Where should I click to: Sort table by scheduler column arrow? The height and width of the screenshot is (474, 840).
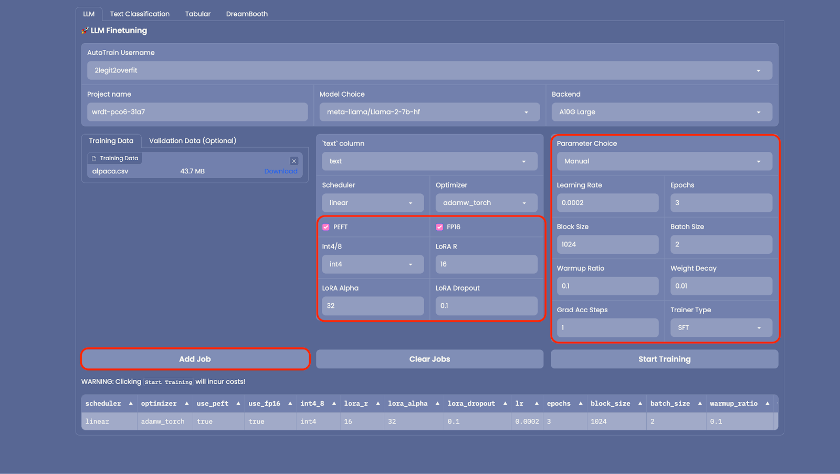click(x=131, y=404)
